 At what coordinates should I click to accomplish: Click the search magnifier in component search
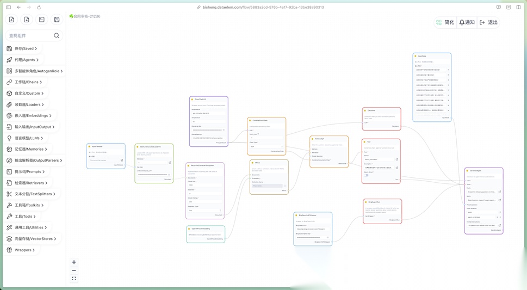(57, 35)
